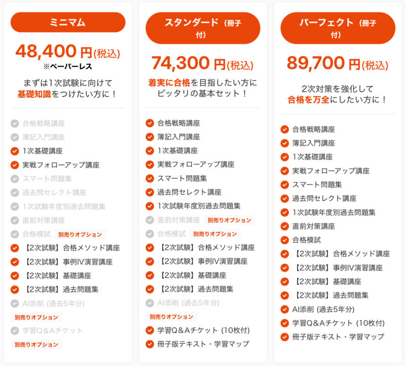Viewport: 406px width, 366px height.
Task: Click 1次試験年度別過去問題集 label in パーフェクト plan
Action: (x=334, y=212)
